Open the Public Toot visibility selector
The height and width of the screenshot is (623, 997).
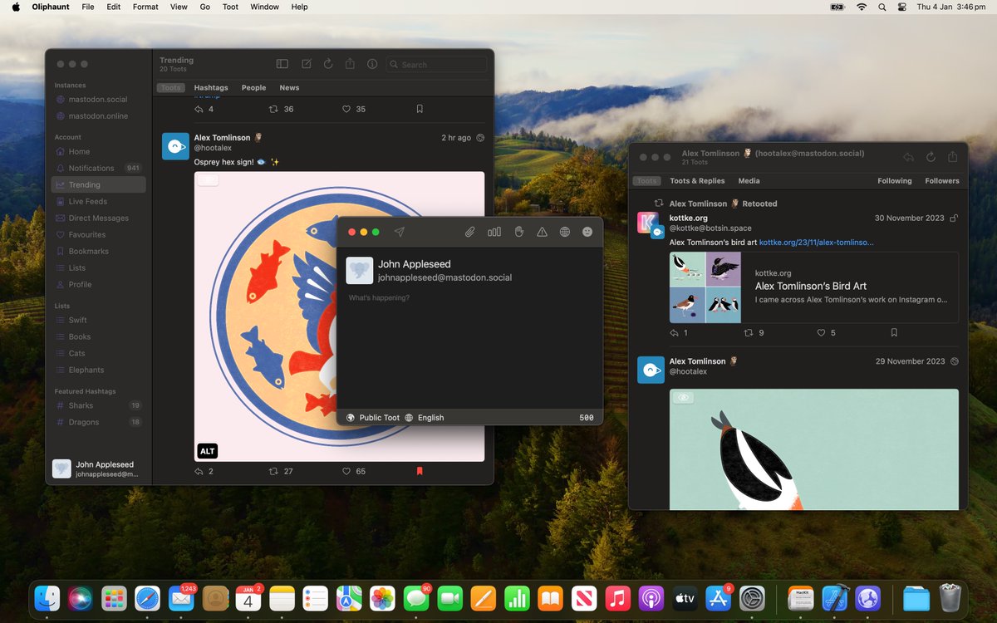point(372,417)
